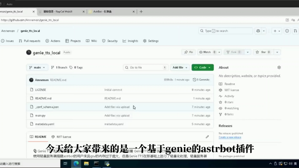Click the volume icon in system tray
Viewport: 299px width, 168px height.
point(290,164)
